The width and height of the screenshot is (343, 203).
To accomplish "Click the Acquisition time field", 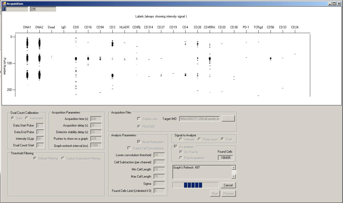I will pyautogui.click(x=96, y=119).
